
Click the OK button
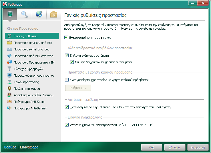point(152,147)
